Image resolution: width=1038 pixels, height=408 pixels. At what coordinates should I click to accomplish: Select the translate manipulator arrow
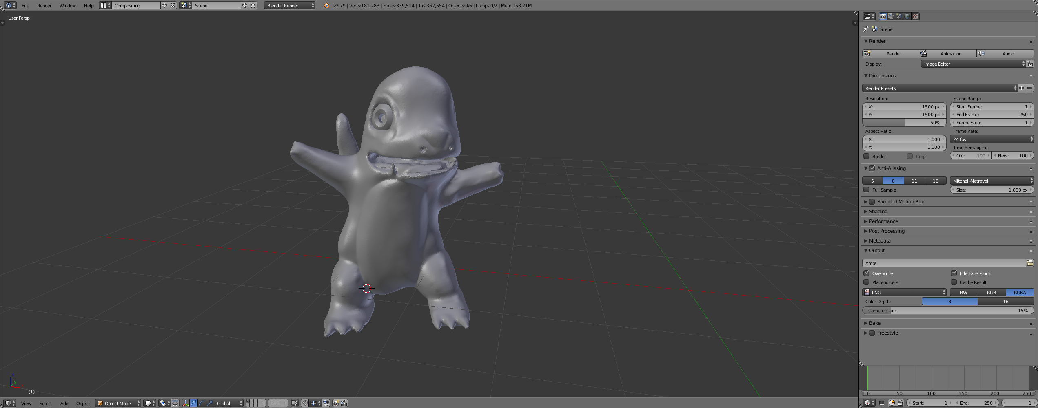[x=194, y=403]
